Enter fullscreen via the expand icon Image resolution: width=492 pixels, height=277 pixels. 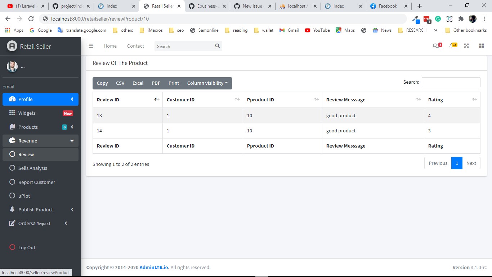466,46
